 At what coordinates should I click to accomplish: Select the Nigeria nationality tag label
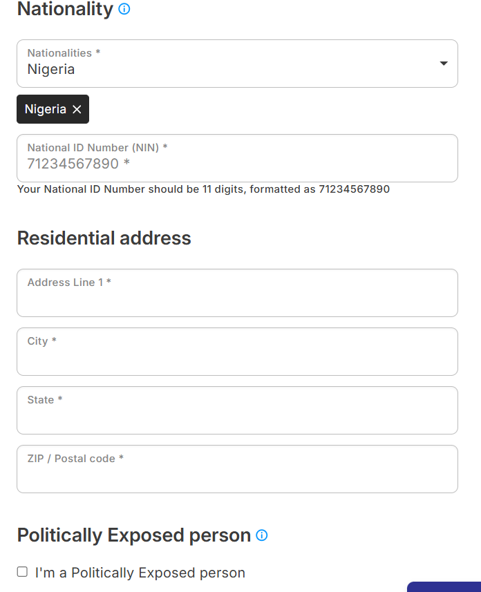point(46,109)
